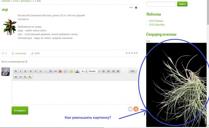Insert a code block
The height and width of the screenshot is (128, 209).
tap(21, 77)
